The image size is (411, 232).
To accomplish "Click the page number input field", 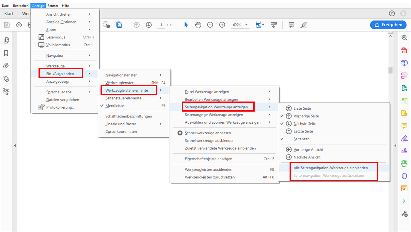I will pyautogui.click(x=161, y=25).
